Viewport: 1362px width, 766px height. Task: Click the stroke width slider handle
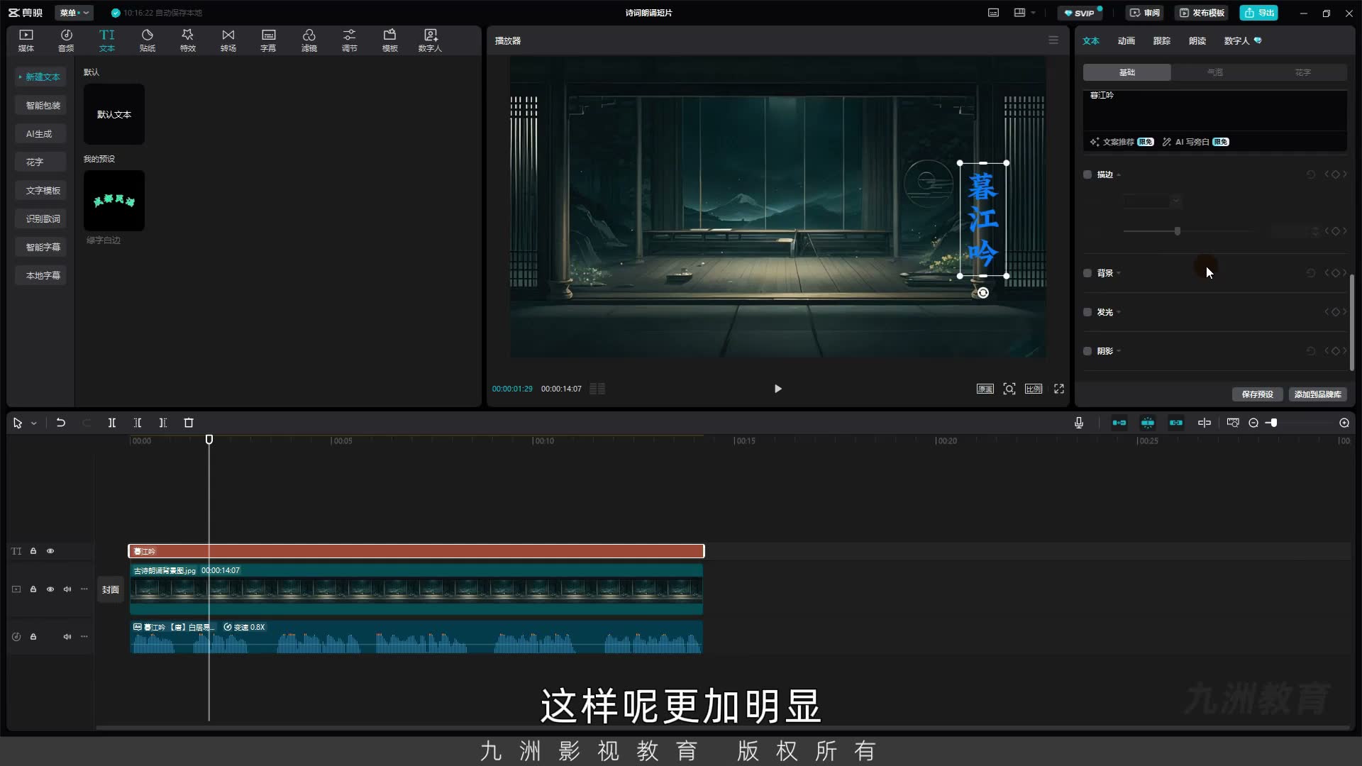[x=1178, y=231]
